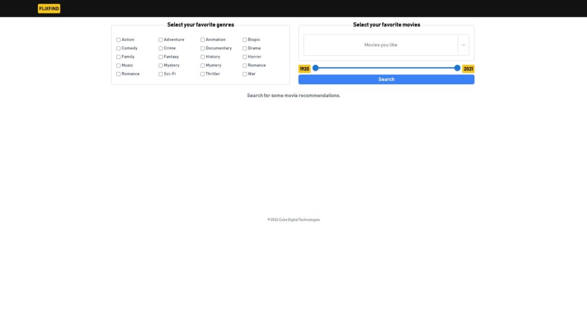This screenshot has height=330, width=587.
Task: Enable the Animation genre checkbox
Action: click(202, 40)
